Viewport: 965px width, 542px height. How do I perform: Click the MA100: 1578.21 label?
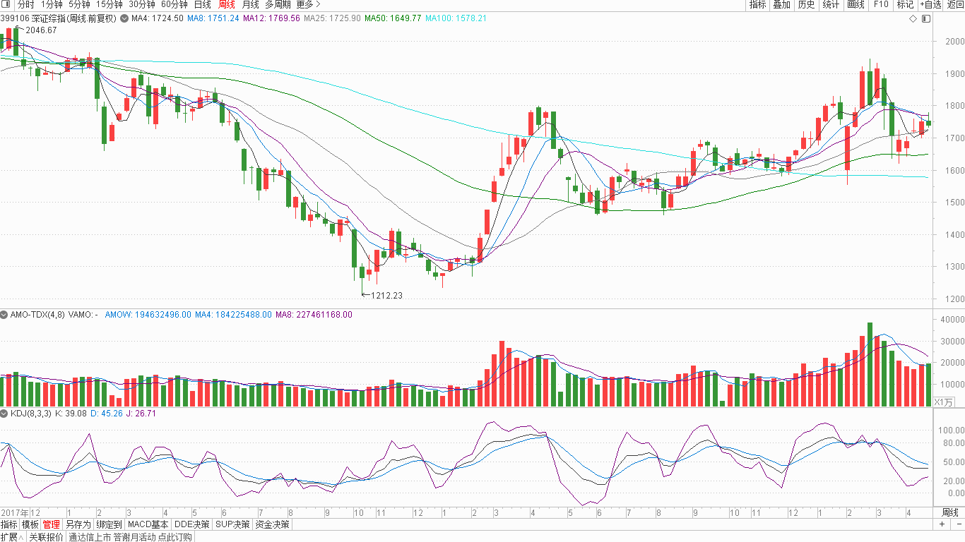456,18
